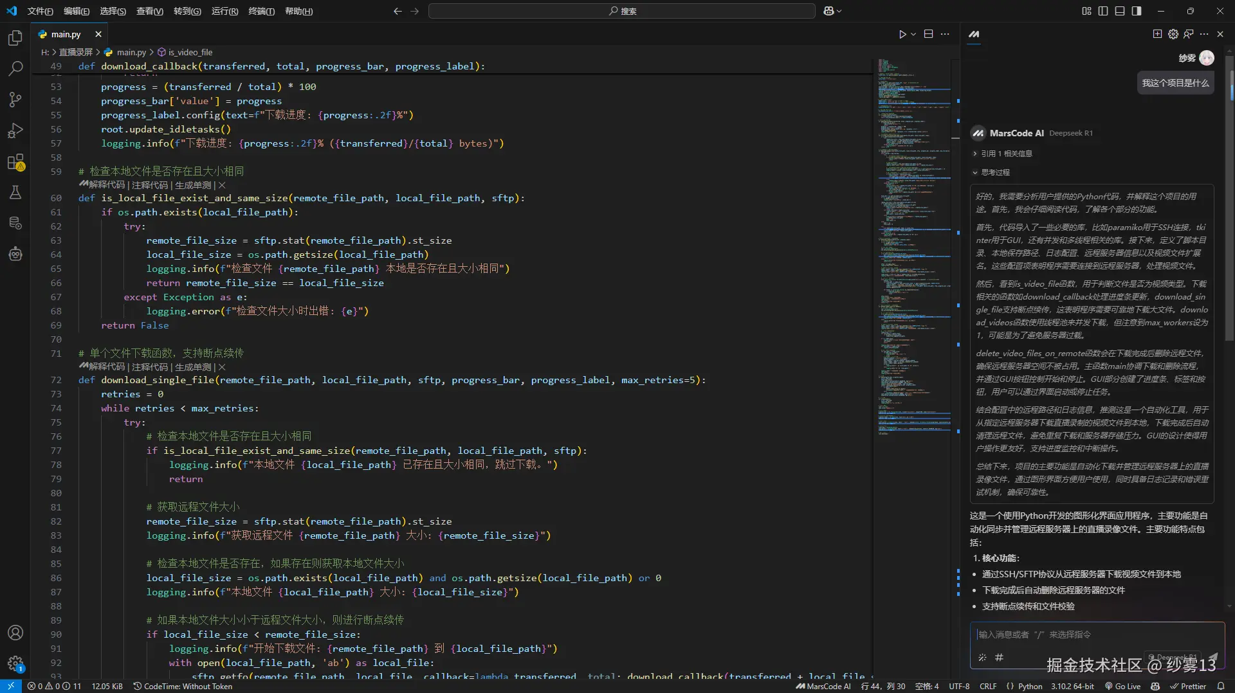Open the Extensions view
This screenshot has height=693, width=1235.
(15, 162)
